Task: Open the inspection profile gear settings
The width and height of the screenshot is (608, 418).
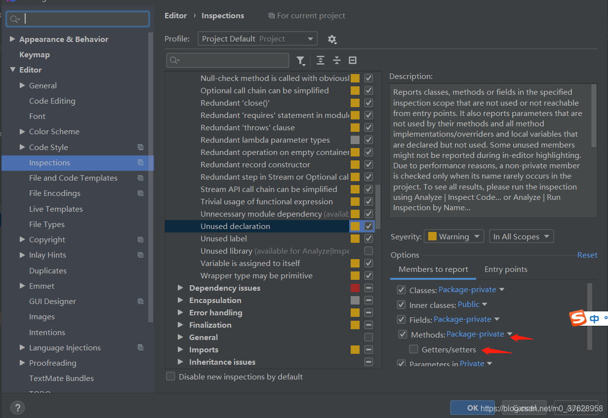Action: coord(332,39)
